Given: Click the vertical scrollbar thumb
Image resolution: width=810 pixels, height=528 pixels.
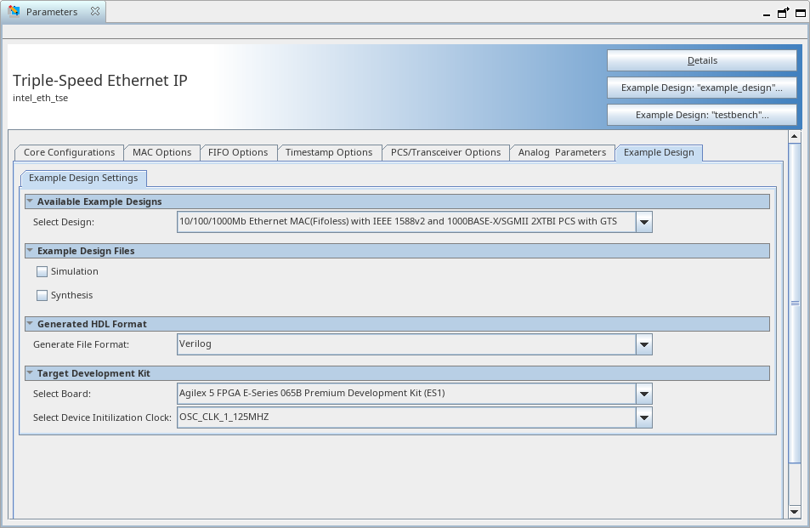Looking at the screenshot, I should click(795, 303).
